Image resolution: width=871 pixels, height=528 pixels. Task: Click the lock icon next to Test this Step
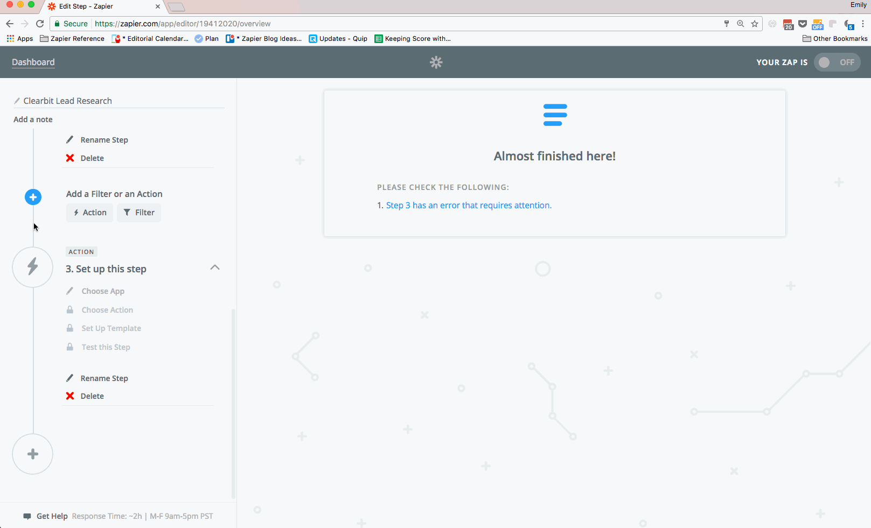coord(70,347)
